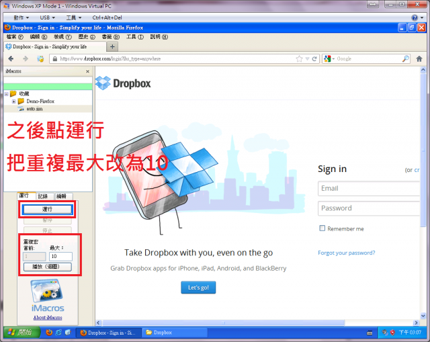Screen dimensions: 430x342
Task: Open the Virtual PC 工具 dropdown
Action: click(74, 17)
